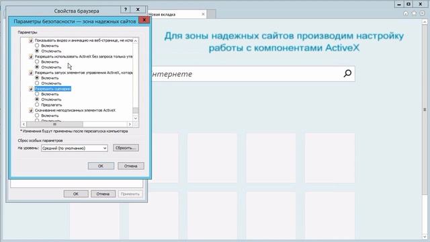The image size is (430, 242).
Task: Open Favorites star icon in browser
Action: click(x=414, y=13)
